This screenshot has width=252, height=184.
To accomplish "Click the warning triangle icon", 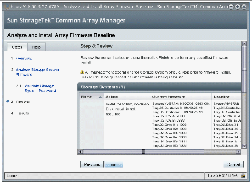I will 82,72.
